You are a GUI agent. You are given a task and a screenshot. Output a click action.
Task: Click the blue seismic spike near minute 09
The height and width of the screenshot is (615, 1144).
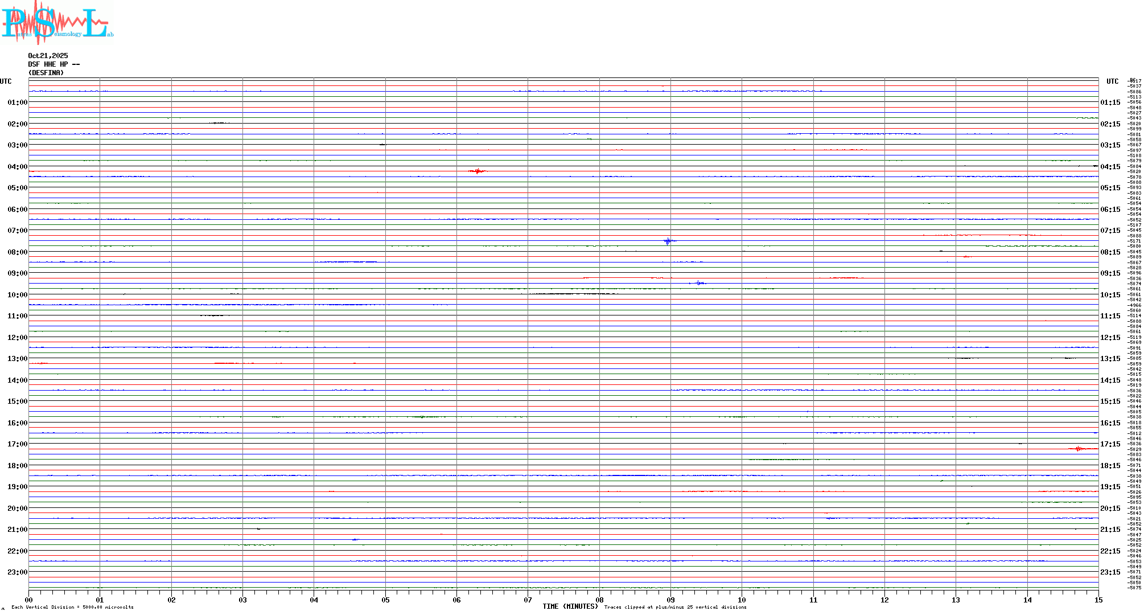669,241
